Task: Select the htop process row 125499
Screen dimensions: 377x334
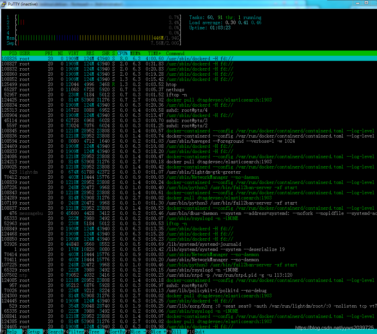Action: click(188, 84)
